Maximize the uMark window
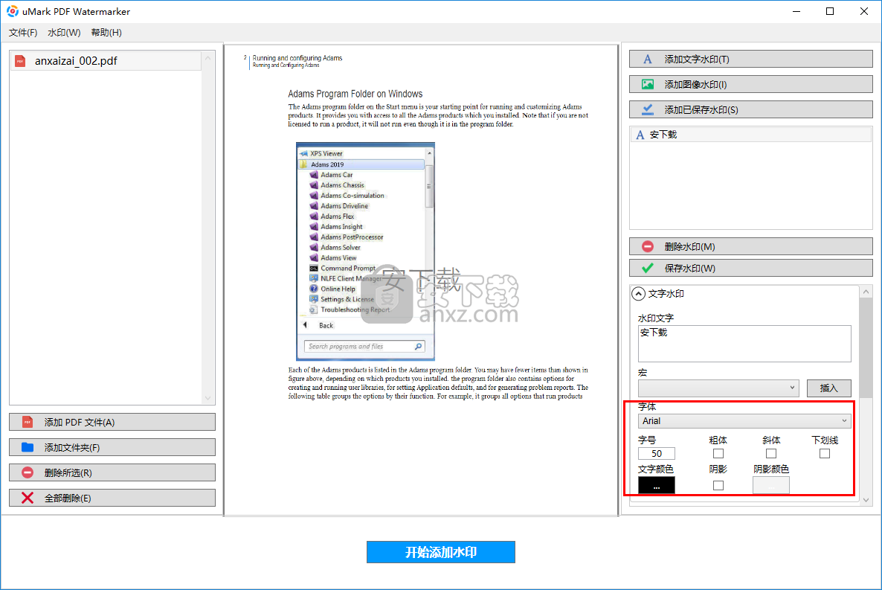 click(830, 11)
